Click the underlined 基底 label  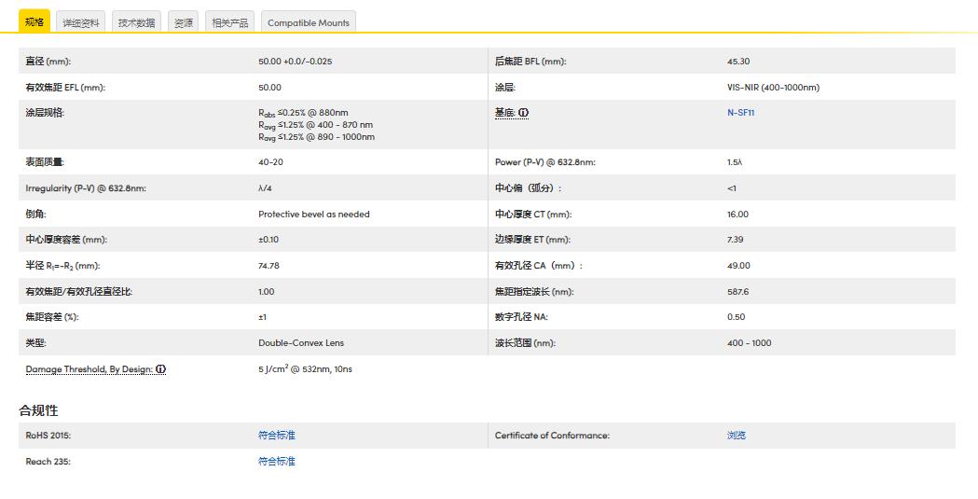[x=504, y=113]
